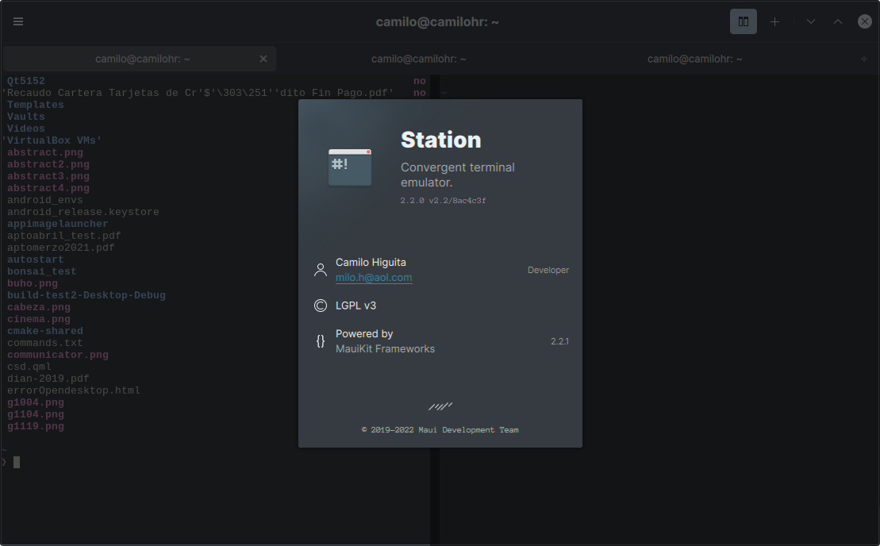Click the person icon beside Camilo Higuita
Screen dimensions: 880x546
point(321,270)
